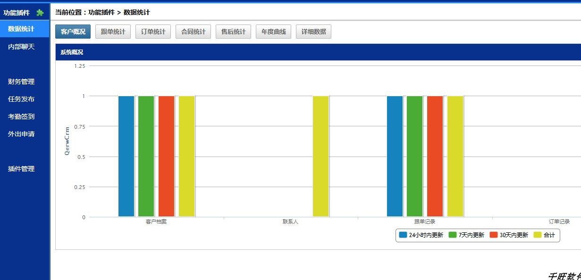Click the red bar for 跟单记录

435,156
